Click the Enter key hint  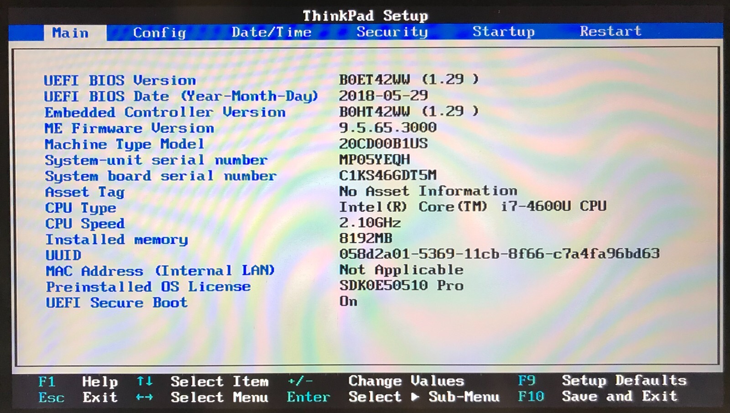tap(308, 397)
